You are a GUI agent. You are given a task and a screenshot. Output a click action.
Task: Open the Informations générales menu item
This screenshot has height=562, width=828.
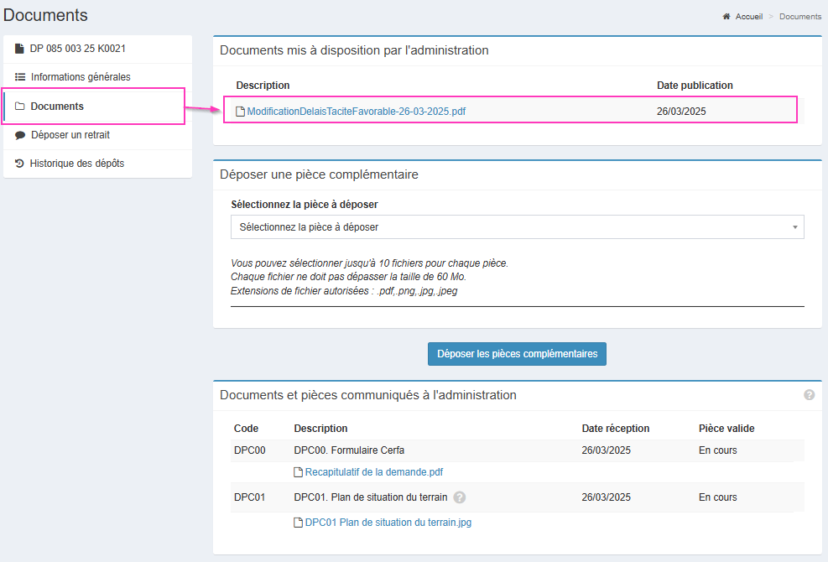(81, 77)
